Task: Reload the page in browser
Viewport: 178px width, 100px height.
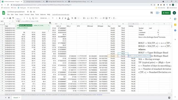Action: [x=8, y=5]
